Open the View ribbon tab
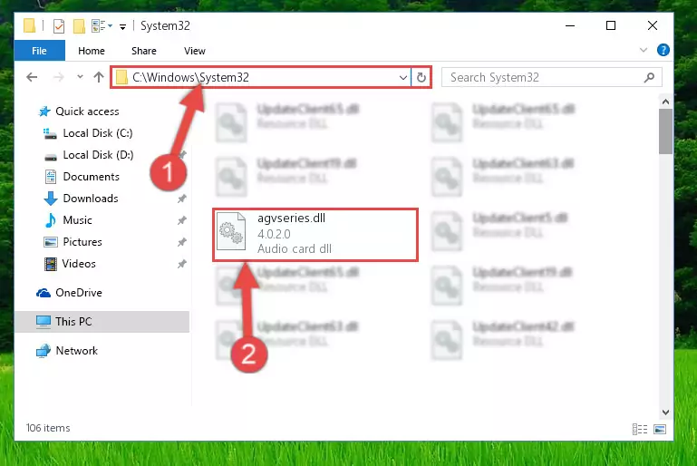 click(195, 51)
